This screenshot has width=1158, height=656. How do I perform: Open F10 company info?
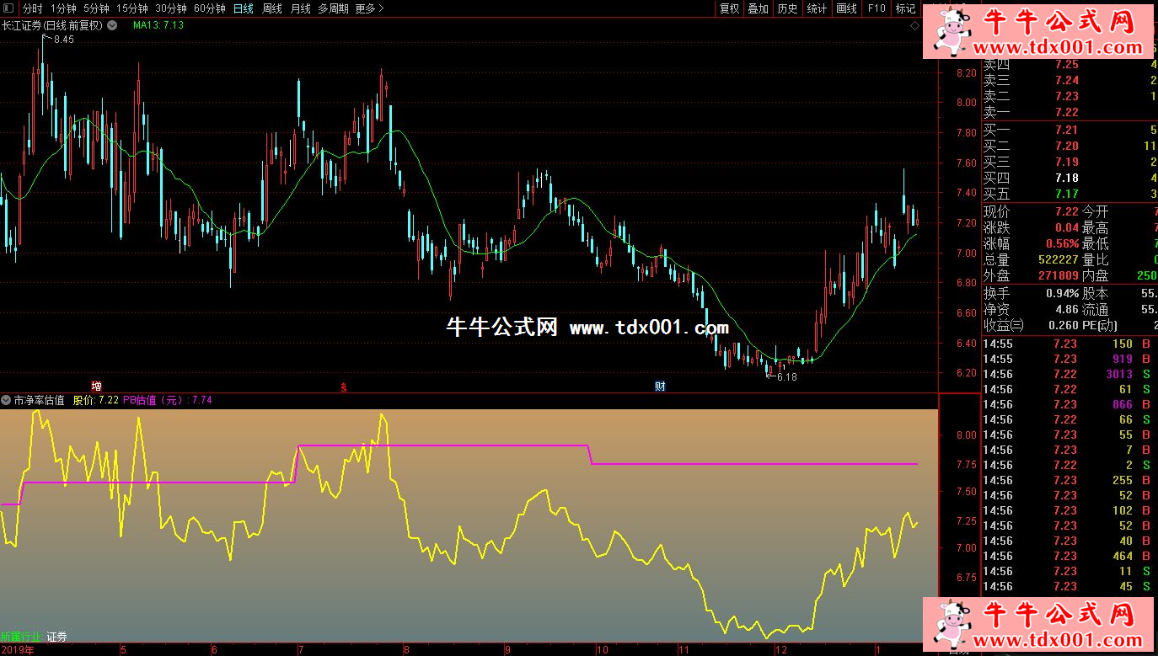click(877, 8)
